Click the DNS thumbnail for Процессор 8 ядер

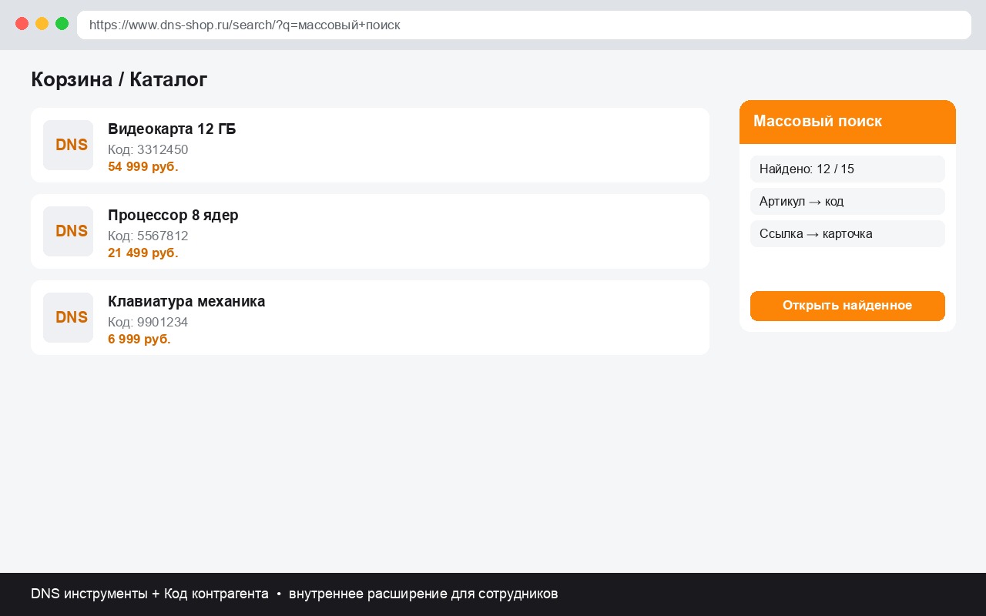point(68,231)
